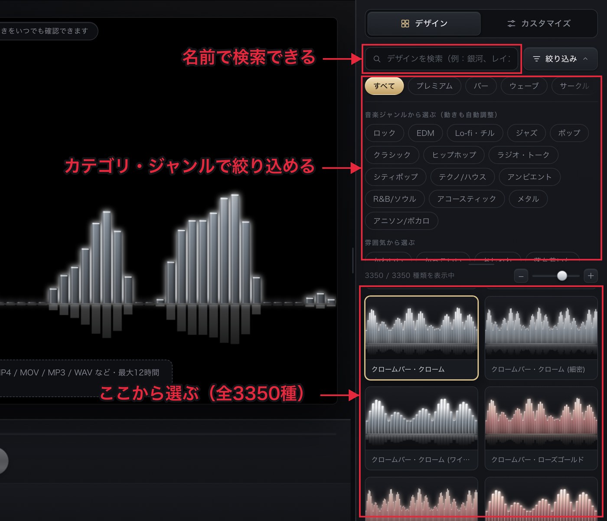Image resolution: width=607 pixels, height=521 pixels.
Task: Choose the テクノ/ハウス genre chip
Action: pyautogui.click(x=463, y=177)
